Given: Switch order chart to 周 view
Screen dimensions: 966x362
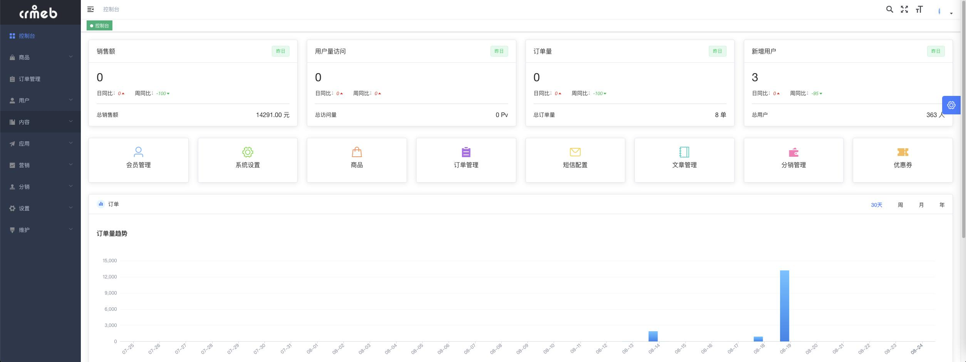Looking at the screenshot, I should point(900,205).
